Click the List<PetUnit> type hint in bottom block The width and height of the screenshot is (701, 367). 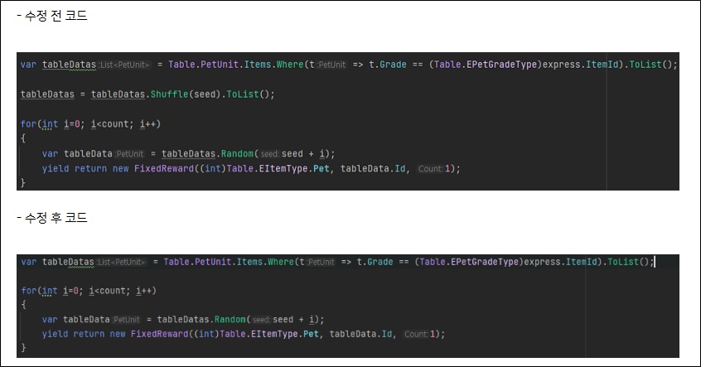click(x=122, y=262)
